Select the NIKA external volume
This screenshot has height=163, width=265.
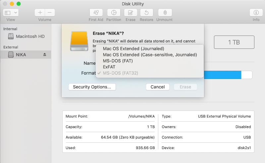(x=26, y=54)
